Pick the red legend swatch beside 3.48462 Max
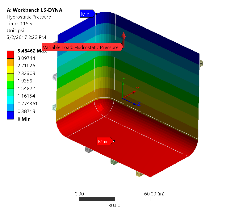230x213 pixels. (x=10, y=54)
